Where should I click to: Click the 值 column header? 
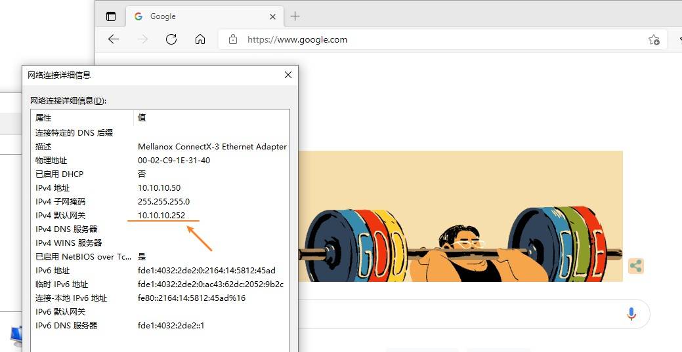pyautogui.click(x=211, y=118)
